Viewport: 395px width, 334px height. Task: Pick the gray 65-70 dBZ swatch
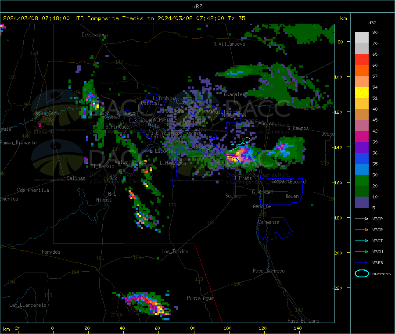pyautogui.click(x=362, y=49)
